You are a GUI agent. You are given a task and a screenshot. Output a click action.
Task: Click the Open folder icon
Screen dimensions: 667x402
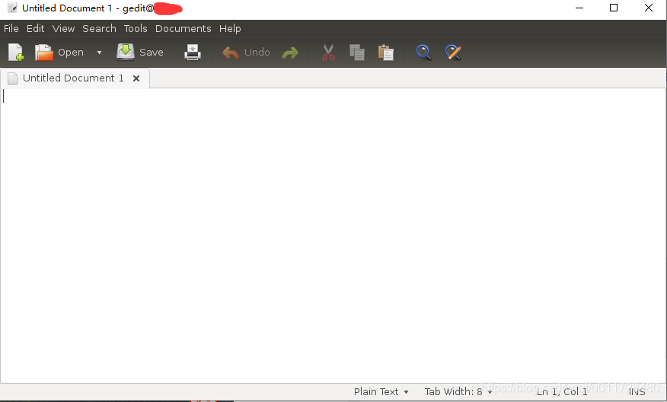pos(45,53)
